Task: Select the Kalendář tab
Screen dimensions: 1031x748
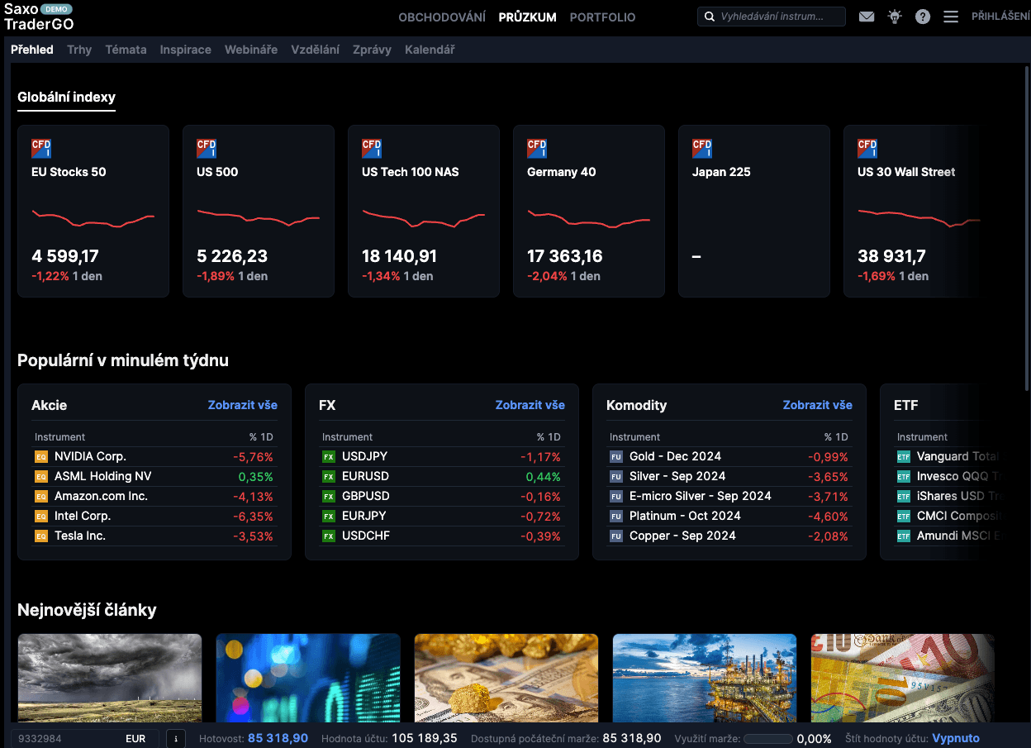Action: [430, 50]
